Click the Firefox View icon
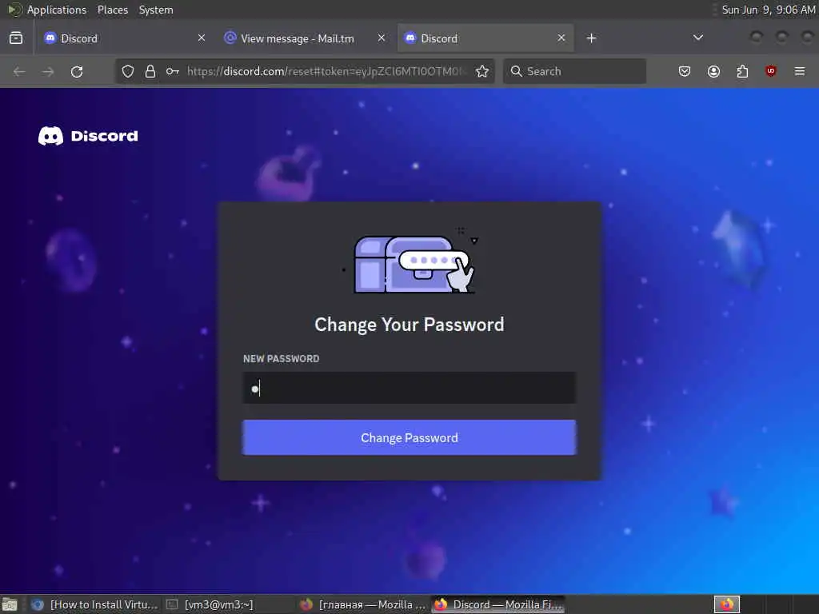 [16, 38]
